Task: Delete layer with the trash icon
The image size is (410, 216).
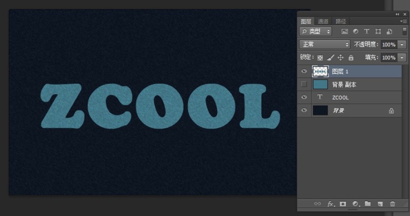Action: click(x=393, y=204)
